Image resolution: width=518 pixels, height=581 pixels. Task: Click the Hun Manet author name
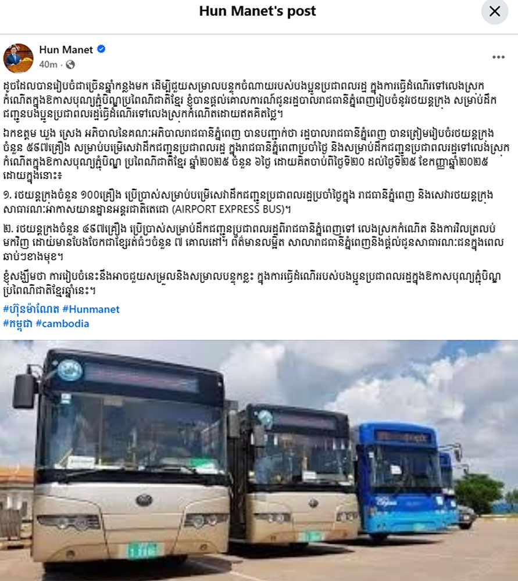[x=66, y=49]
